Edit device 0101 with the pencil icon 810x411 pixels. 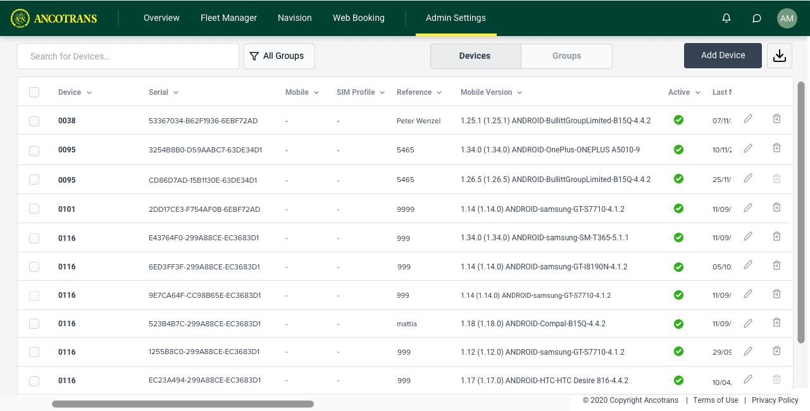click(x=748, y=207)
